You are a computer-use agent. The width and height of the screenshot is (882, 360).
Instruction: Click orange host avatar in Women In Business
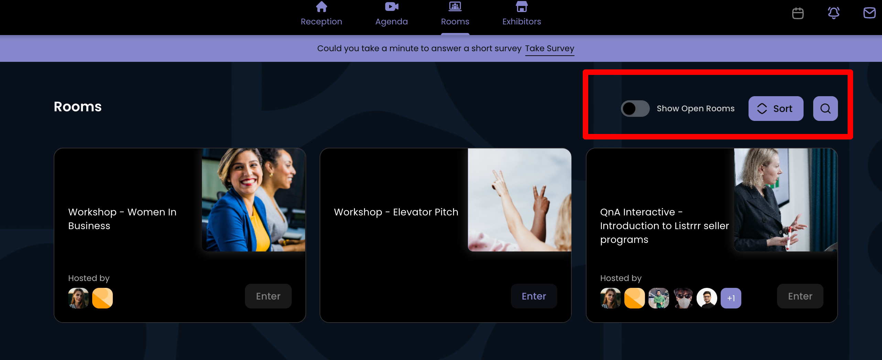[x=103, y=298]
